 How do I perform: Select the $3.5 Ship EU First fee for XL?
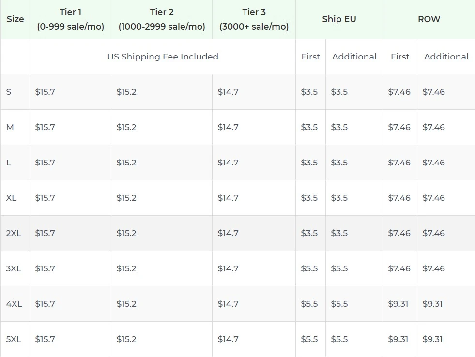tap(310, 198)
